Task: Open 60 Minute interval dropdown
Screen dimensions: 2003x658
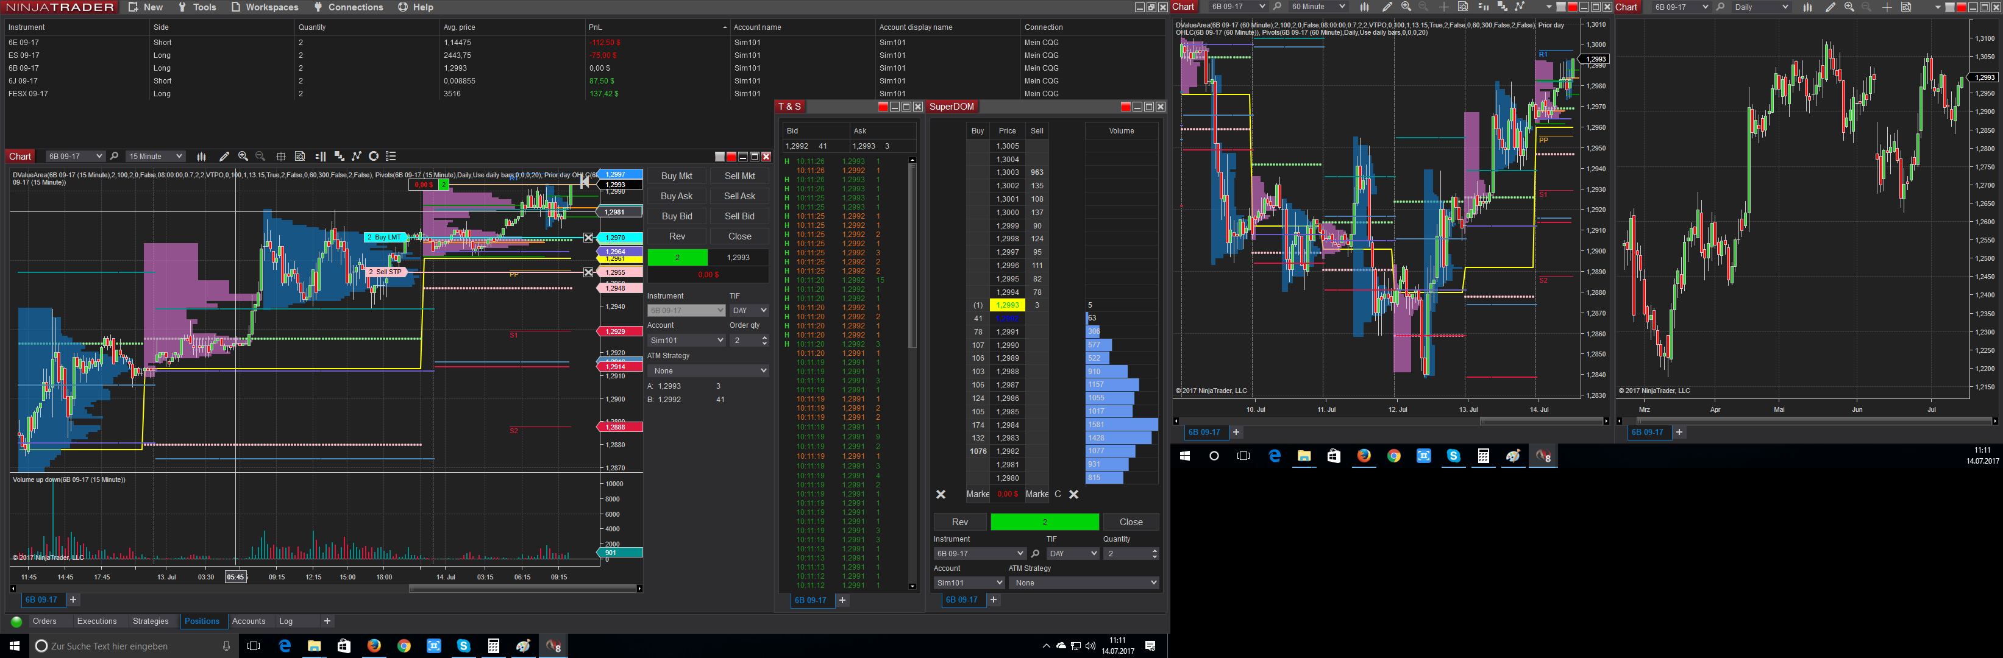Action: [x=1318, y=7]
